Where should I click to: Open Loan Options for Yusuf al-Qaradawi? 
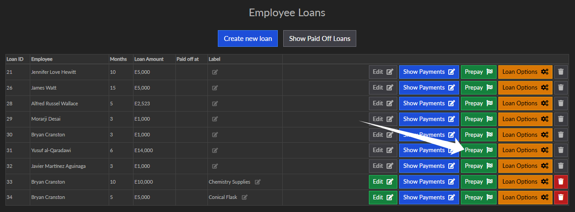pyautogui.click(x=525, y=150)
